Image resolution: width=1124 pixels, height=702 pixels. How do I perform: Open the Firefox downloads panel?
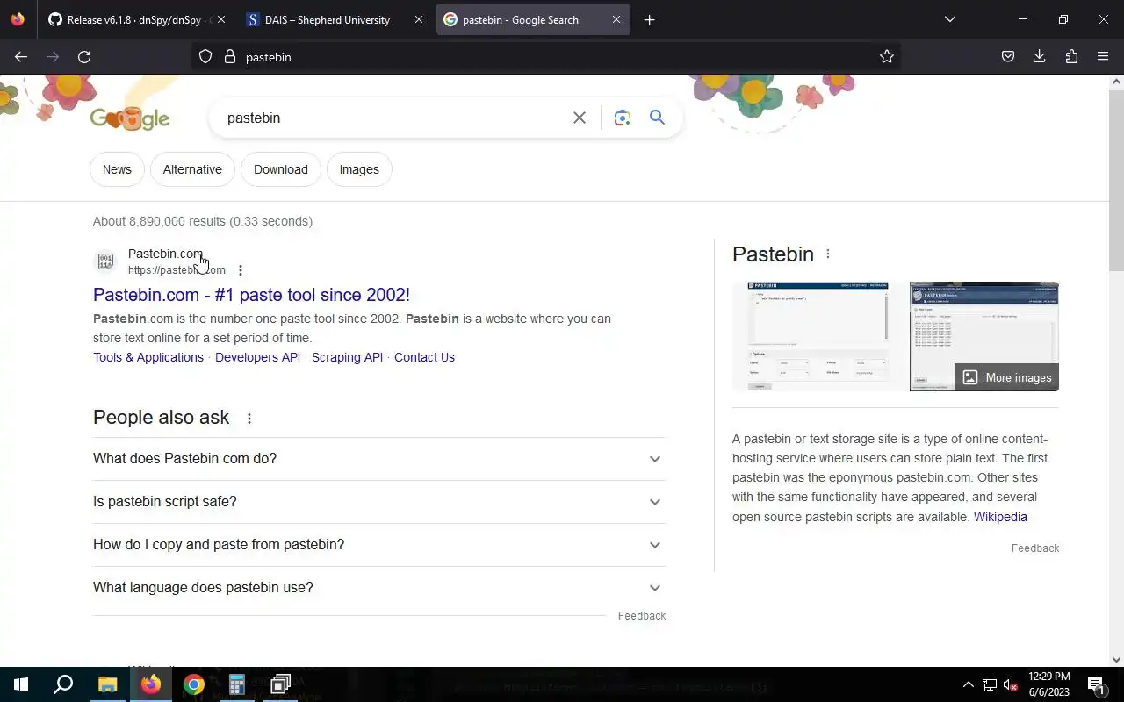(x=1040, y=56)
